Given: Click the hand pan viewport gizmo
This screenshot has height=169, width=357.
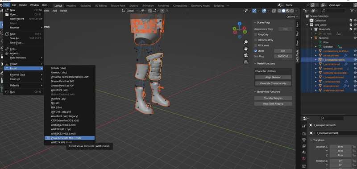Looking at the screenshot, I should click(246, 49).
